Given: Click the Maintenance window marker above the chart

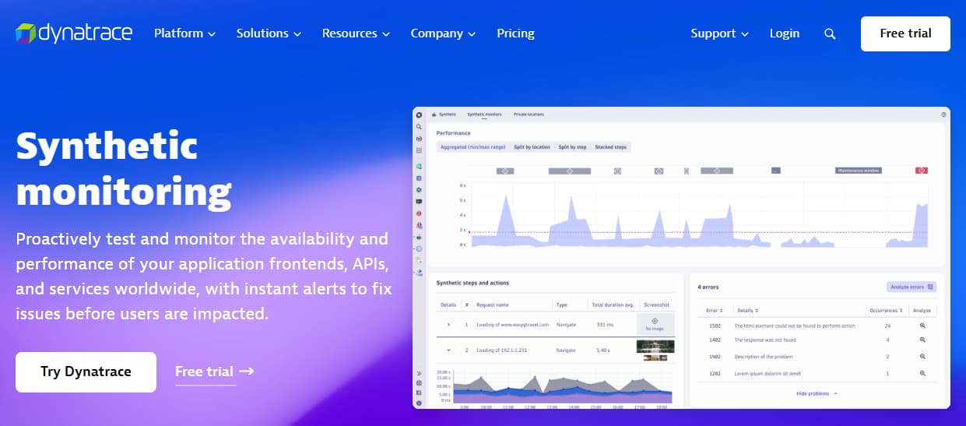Looking at the screenshot, I should [859, 170].
